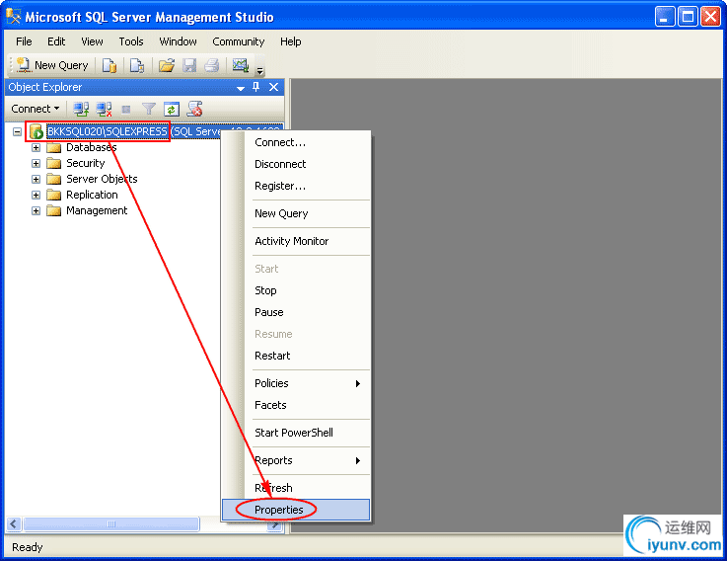Click the Filter funnel icon
Image resolution: width=727 pixels, height=561 pixels.
(148, 109)
